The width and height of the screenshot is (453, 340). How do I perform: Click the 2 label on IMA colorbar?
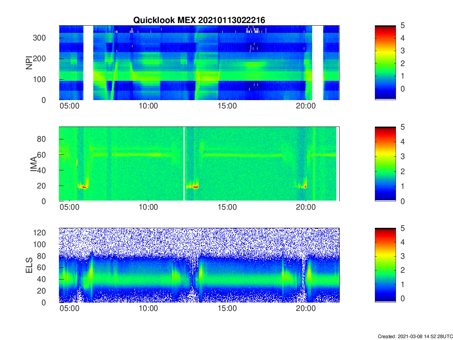pos(402,172)
